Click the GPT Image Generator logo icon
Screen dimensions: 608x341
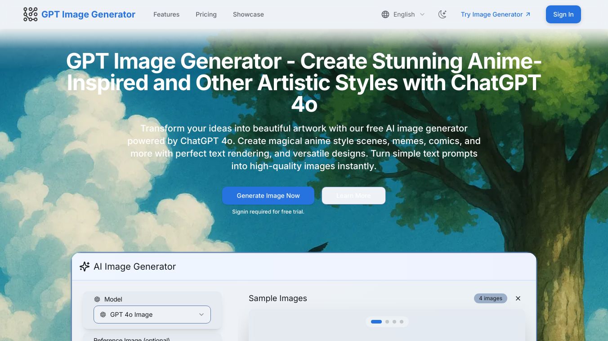[x=30, y=14]
